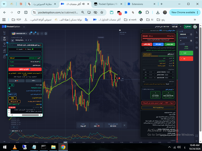Image resolution: width=202 pixels, height=151 pixels.
Task: Switch to the Pocket Option browser tab
Action: 108,4
